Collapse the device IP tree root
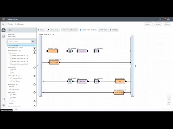The height and width of the screenshot is (129, 173). coord(8,46)
